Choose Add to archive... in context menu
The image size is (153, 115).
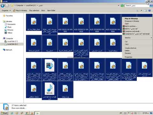point(137,26)
